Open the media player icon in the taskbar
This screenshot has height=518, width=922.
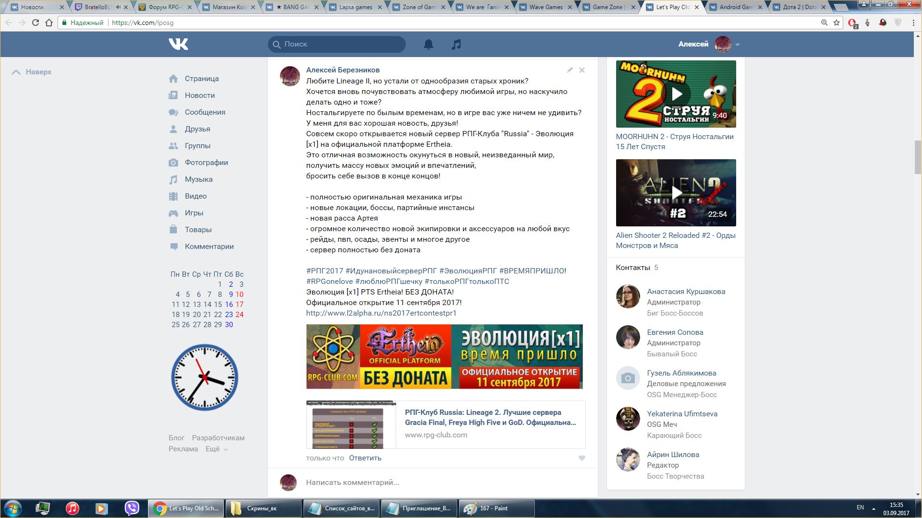click(101, 508)
